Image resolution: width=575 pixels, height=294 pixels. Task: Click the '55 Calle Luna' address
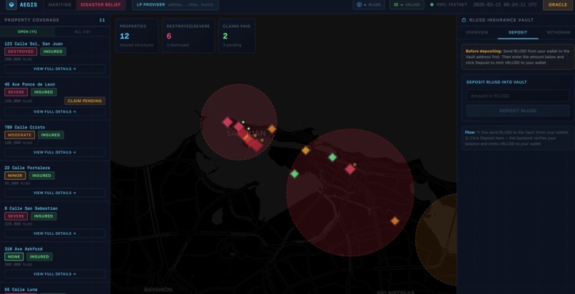[21, 290]
